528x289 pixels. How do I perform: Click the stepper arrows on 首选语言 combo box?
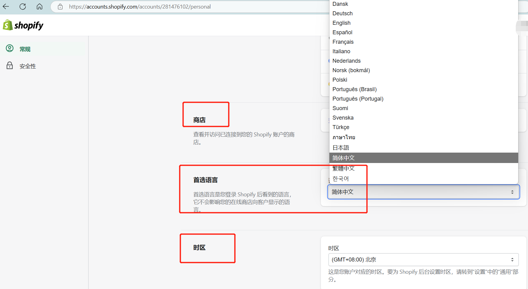tap(512, 192)
